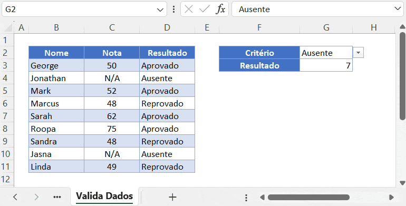Add a new sheet with plus icon
The width and height of the screenshot is (406, 206).
pos(172,197)
